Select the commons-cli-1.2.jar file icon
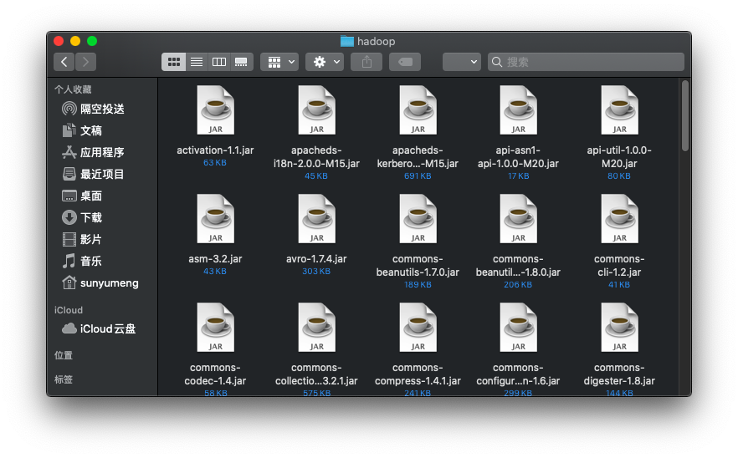 pyautogui.click(x=619, y=219)
